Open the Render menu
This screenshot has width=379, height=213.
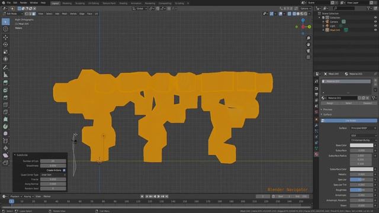click(x=24, y=2)
